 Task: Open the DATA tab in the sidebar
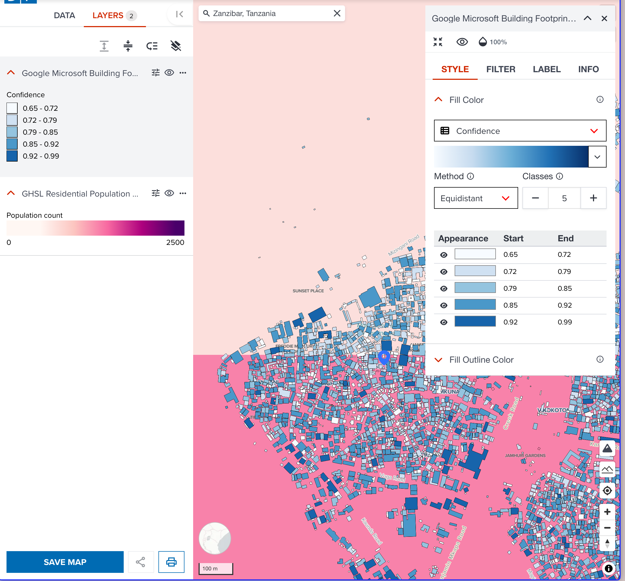(64, 15)
